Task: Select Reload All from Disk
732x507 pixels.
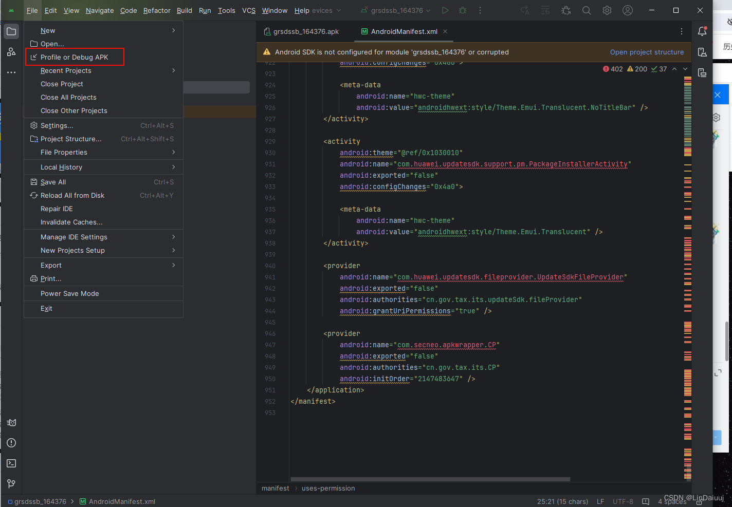Action: click(103, 195)
